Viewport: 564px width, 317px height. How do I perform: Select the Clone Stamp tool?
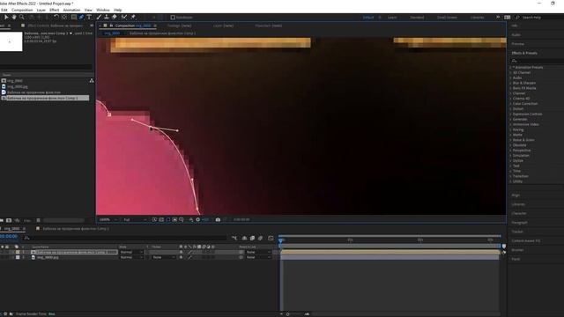pyautogui.click(x=107, y=17)
